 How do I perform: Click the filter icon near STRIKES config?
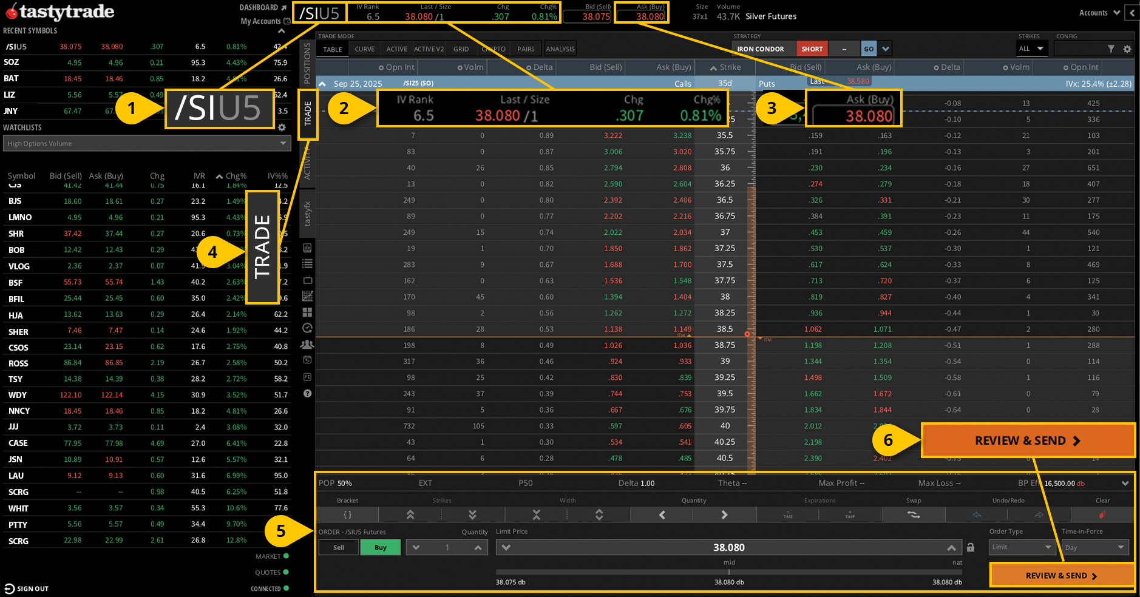coord(1111,48)
